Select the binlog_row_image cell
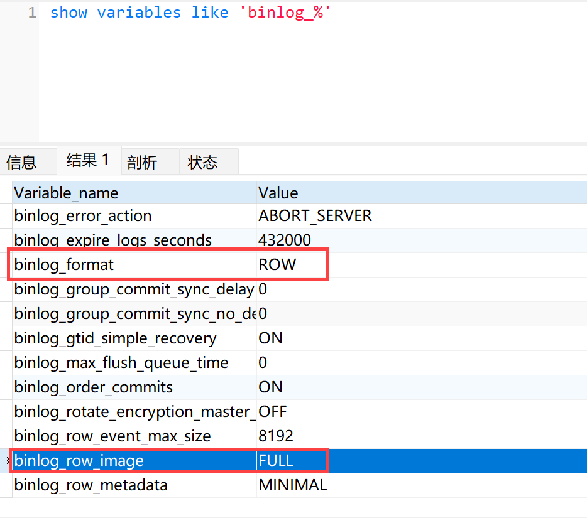Screen dimensions: 587x518 pos(134,461)
